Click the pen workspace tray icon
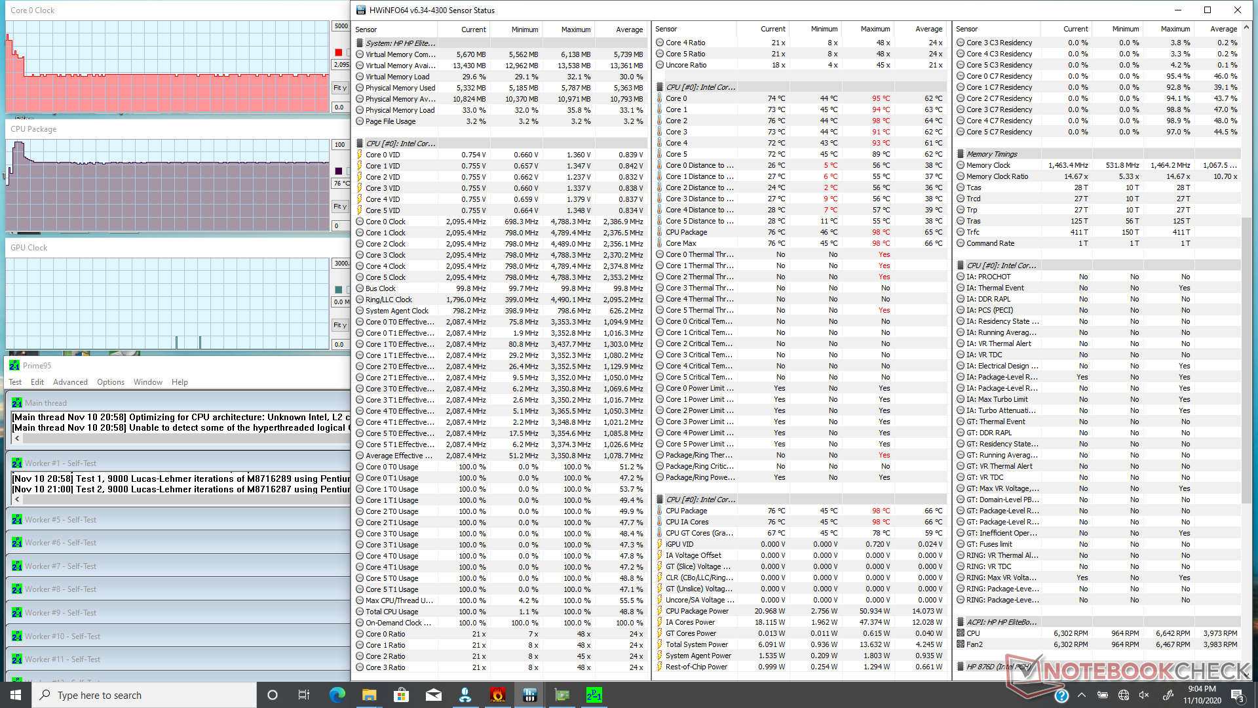The image size is (1258, 708). click(x=1168, y=696)
